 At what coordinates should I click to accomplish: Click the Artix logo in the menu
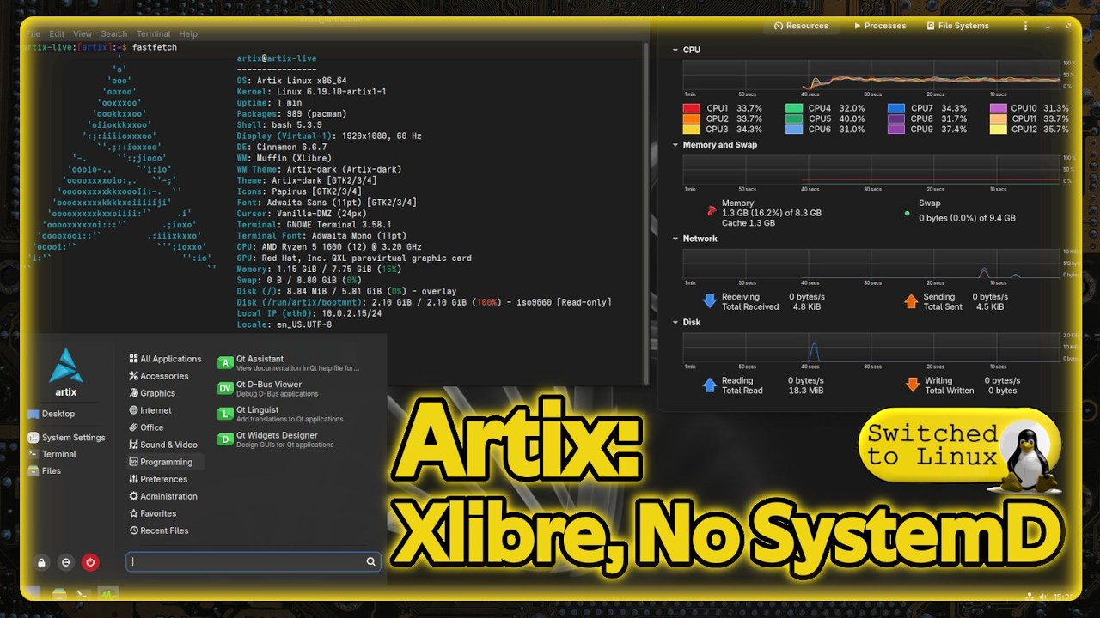coord(66,365)
